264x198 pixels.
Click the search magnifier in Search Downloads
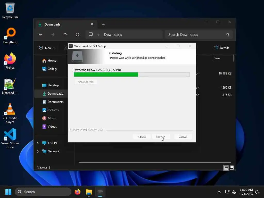228,35
